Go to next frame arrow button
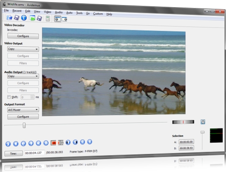This screenshot has width=226, height=172. [x=31, y=143]
